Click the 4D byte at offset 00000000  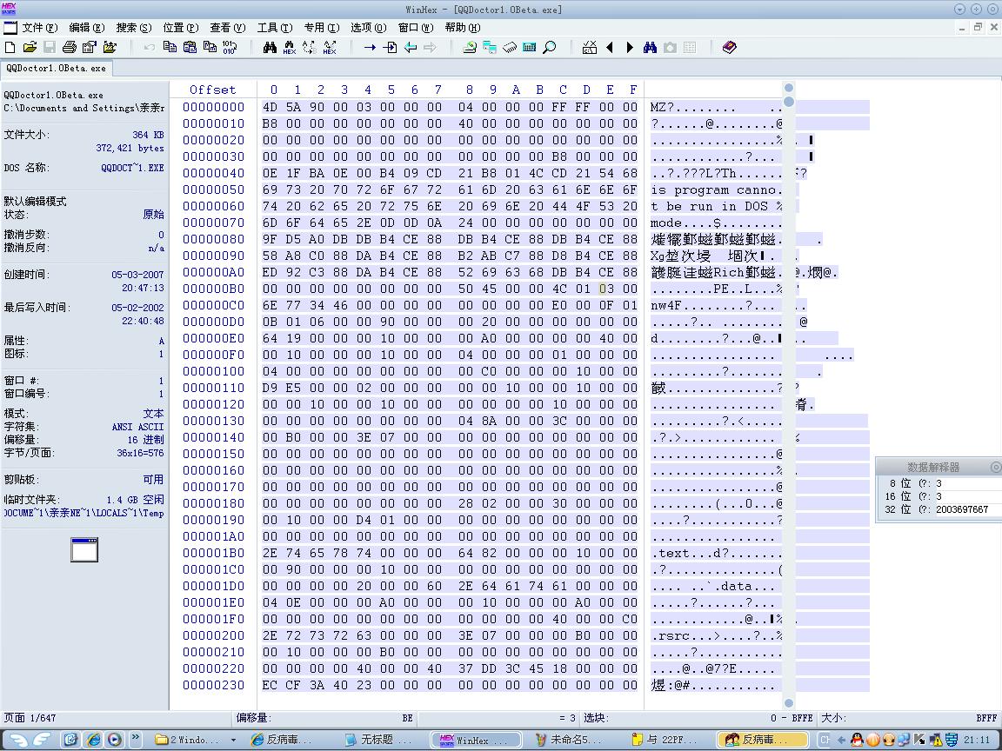tap(270, 107)
